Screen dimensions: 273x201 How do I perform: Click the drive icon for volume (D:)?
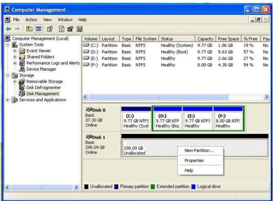point(86,52)
